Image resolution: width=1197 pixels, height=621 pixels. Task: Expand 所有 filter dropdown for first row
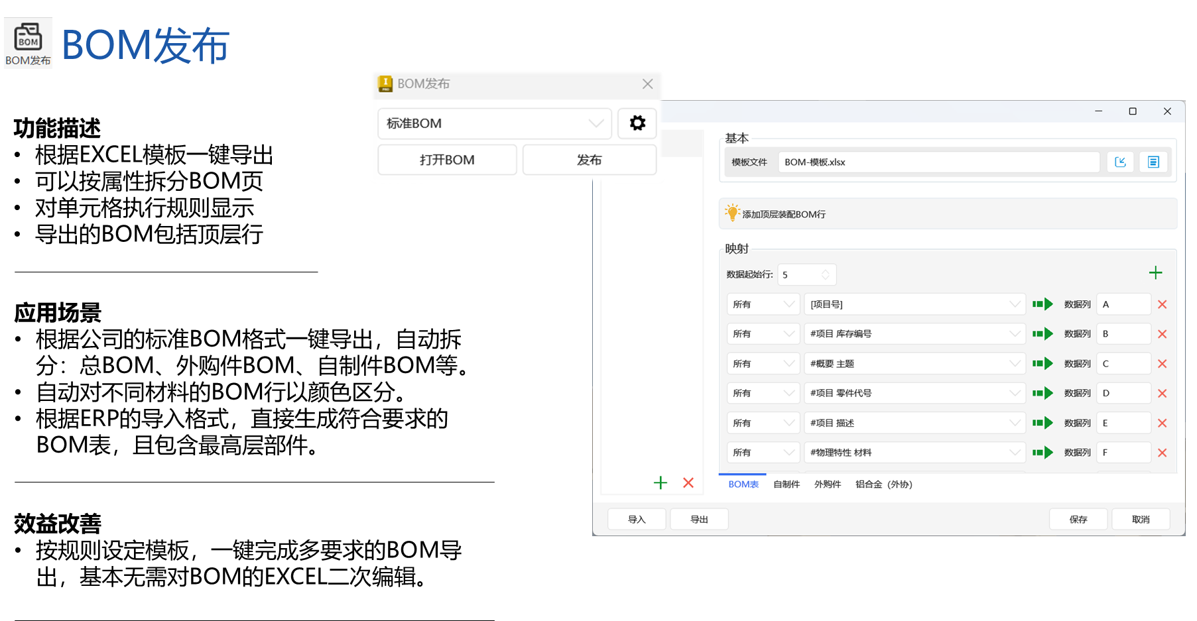pos(788,305)
